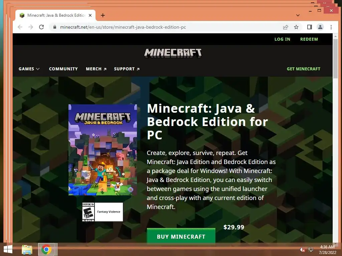This screenshot has width=342, height=256.
Task: Maximize the Chrome window
Action: [319, 10]
